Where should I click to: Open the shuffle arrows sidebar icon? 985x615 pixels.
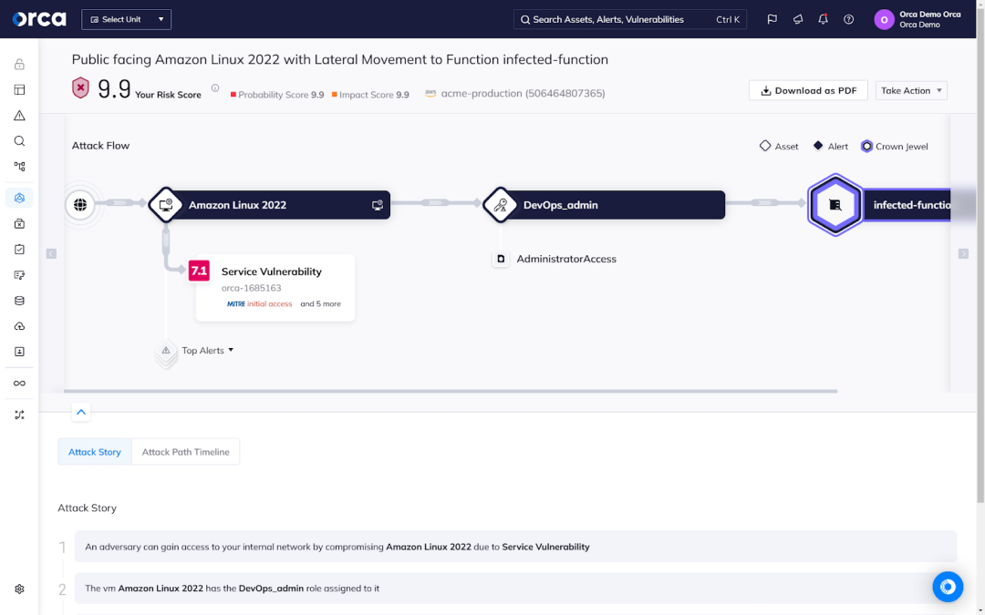click(19, 415)
